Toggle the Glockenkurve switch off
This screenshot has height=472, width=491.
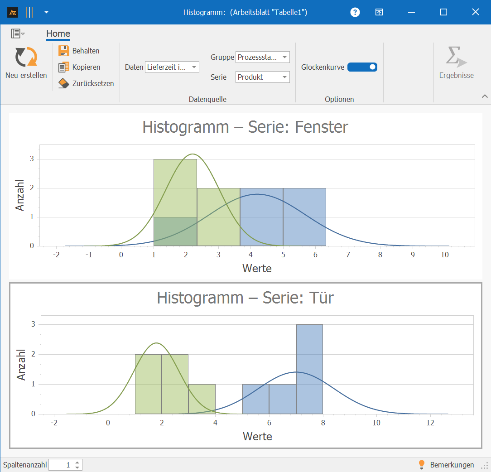362,67
